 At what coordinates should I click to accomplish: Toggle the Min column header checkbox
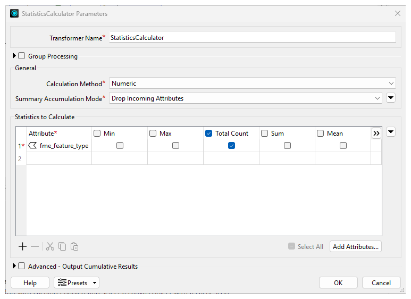pos(97,133)
